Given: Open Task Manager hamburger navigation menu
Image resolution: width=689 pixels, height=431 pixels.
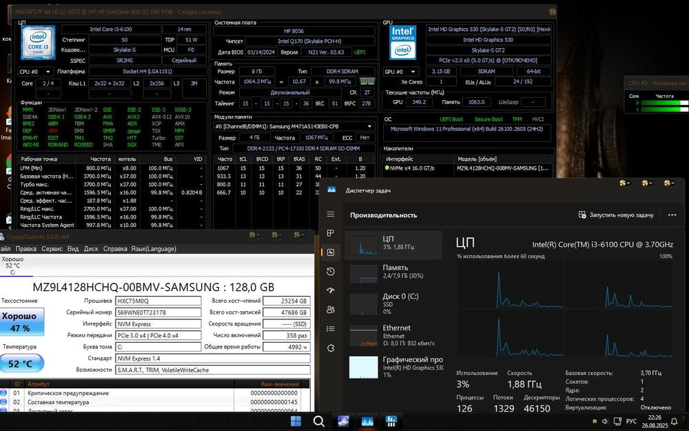Looking at the screenshot, I should (x=331, y=214).
